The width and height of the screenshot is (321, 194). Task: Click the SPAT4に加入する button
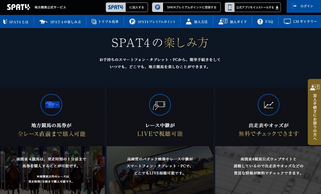(x=127, y=7)
